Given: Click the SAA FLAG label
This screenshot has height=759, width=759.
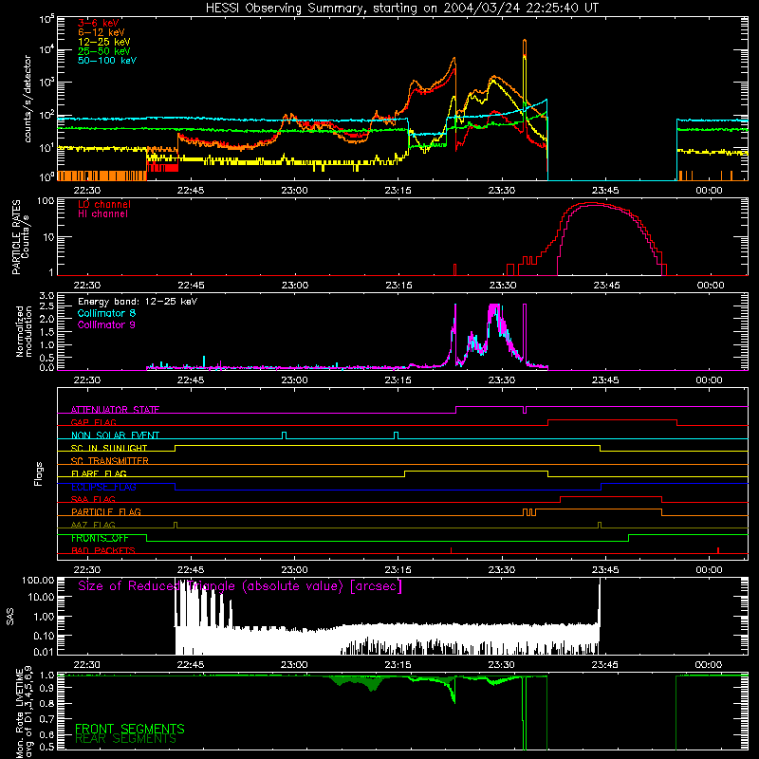Looking at the screenshot, I should click(93, 499).
